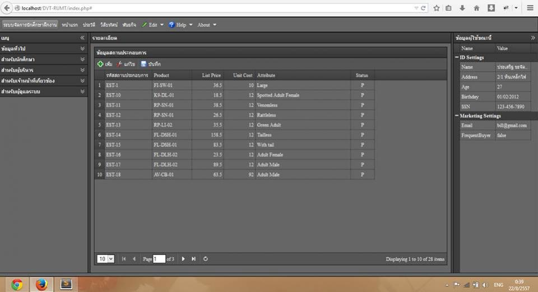538x292 pixels.
Task: Click the วิสัยทัศน์ menu item
Action: pyautogui.click(x=109, y=25)
